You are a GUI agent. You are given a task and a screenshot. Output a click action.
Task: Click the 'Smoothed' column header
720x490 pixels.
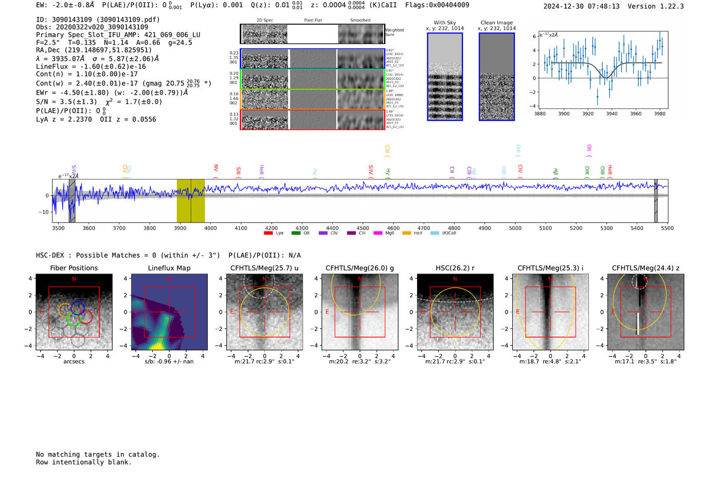coord(361,20)
